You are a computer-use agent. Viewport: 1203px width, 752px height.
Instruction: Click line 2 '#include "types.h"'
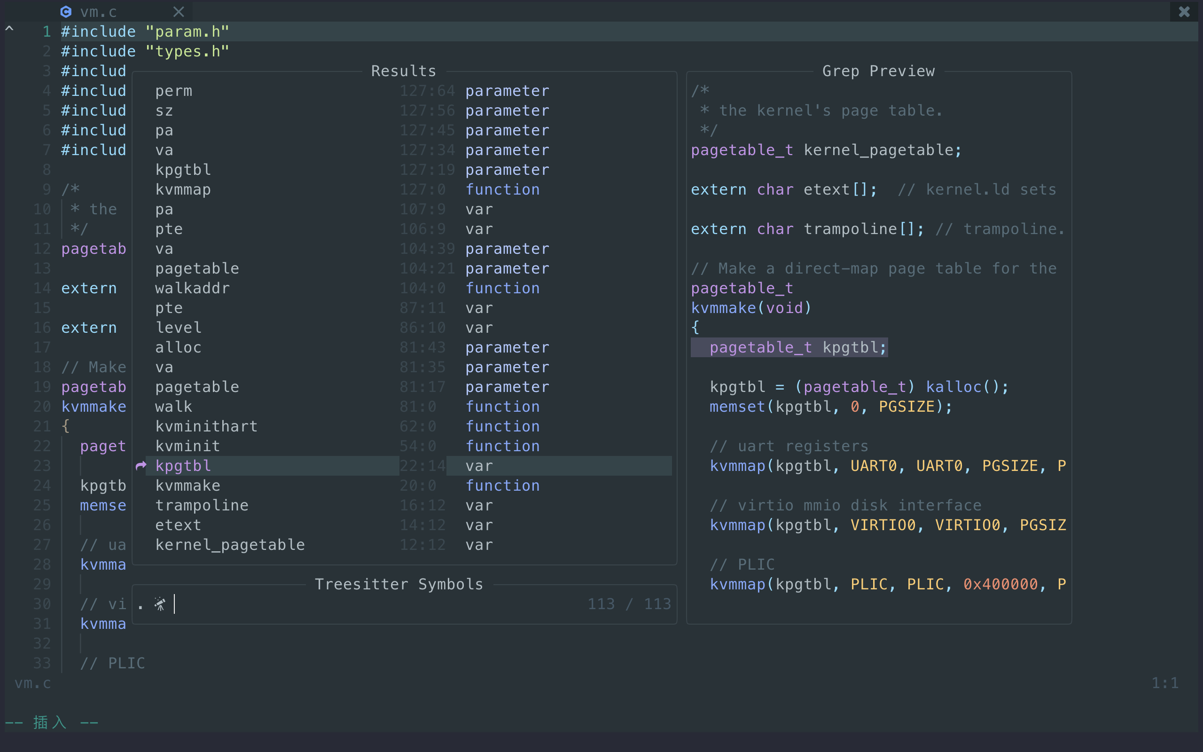pyautogui.click(x=145, y=51)
